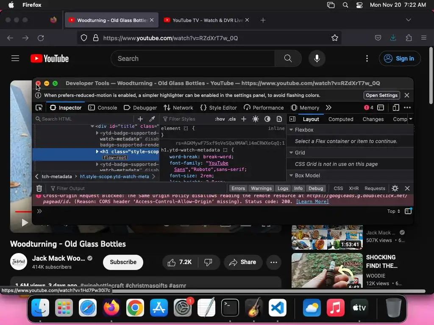Collapse the Grid section
This screenshot has width=434, height=325.
291,152
